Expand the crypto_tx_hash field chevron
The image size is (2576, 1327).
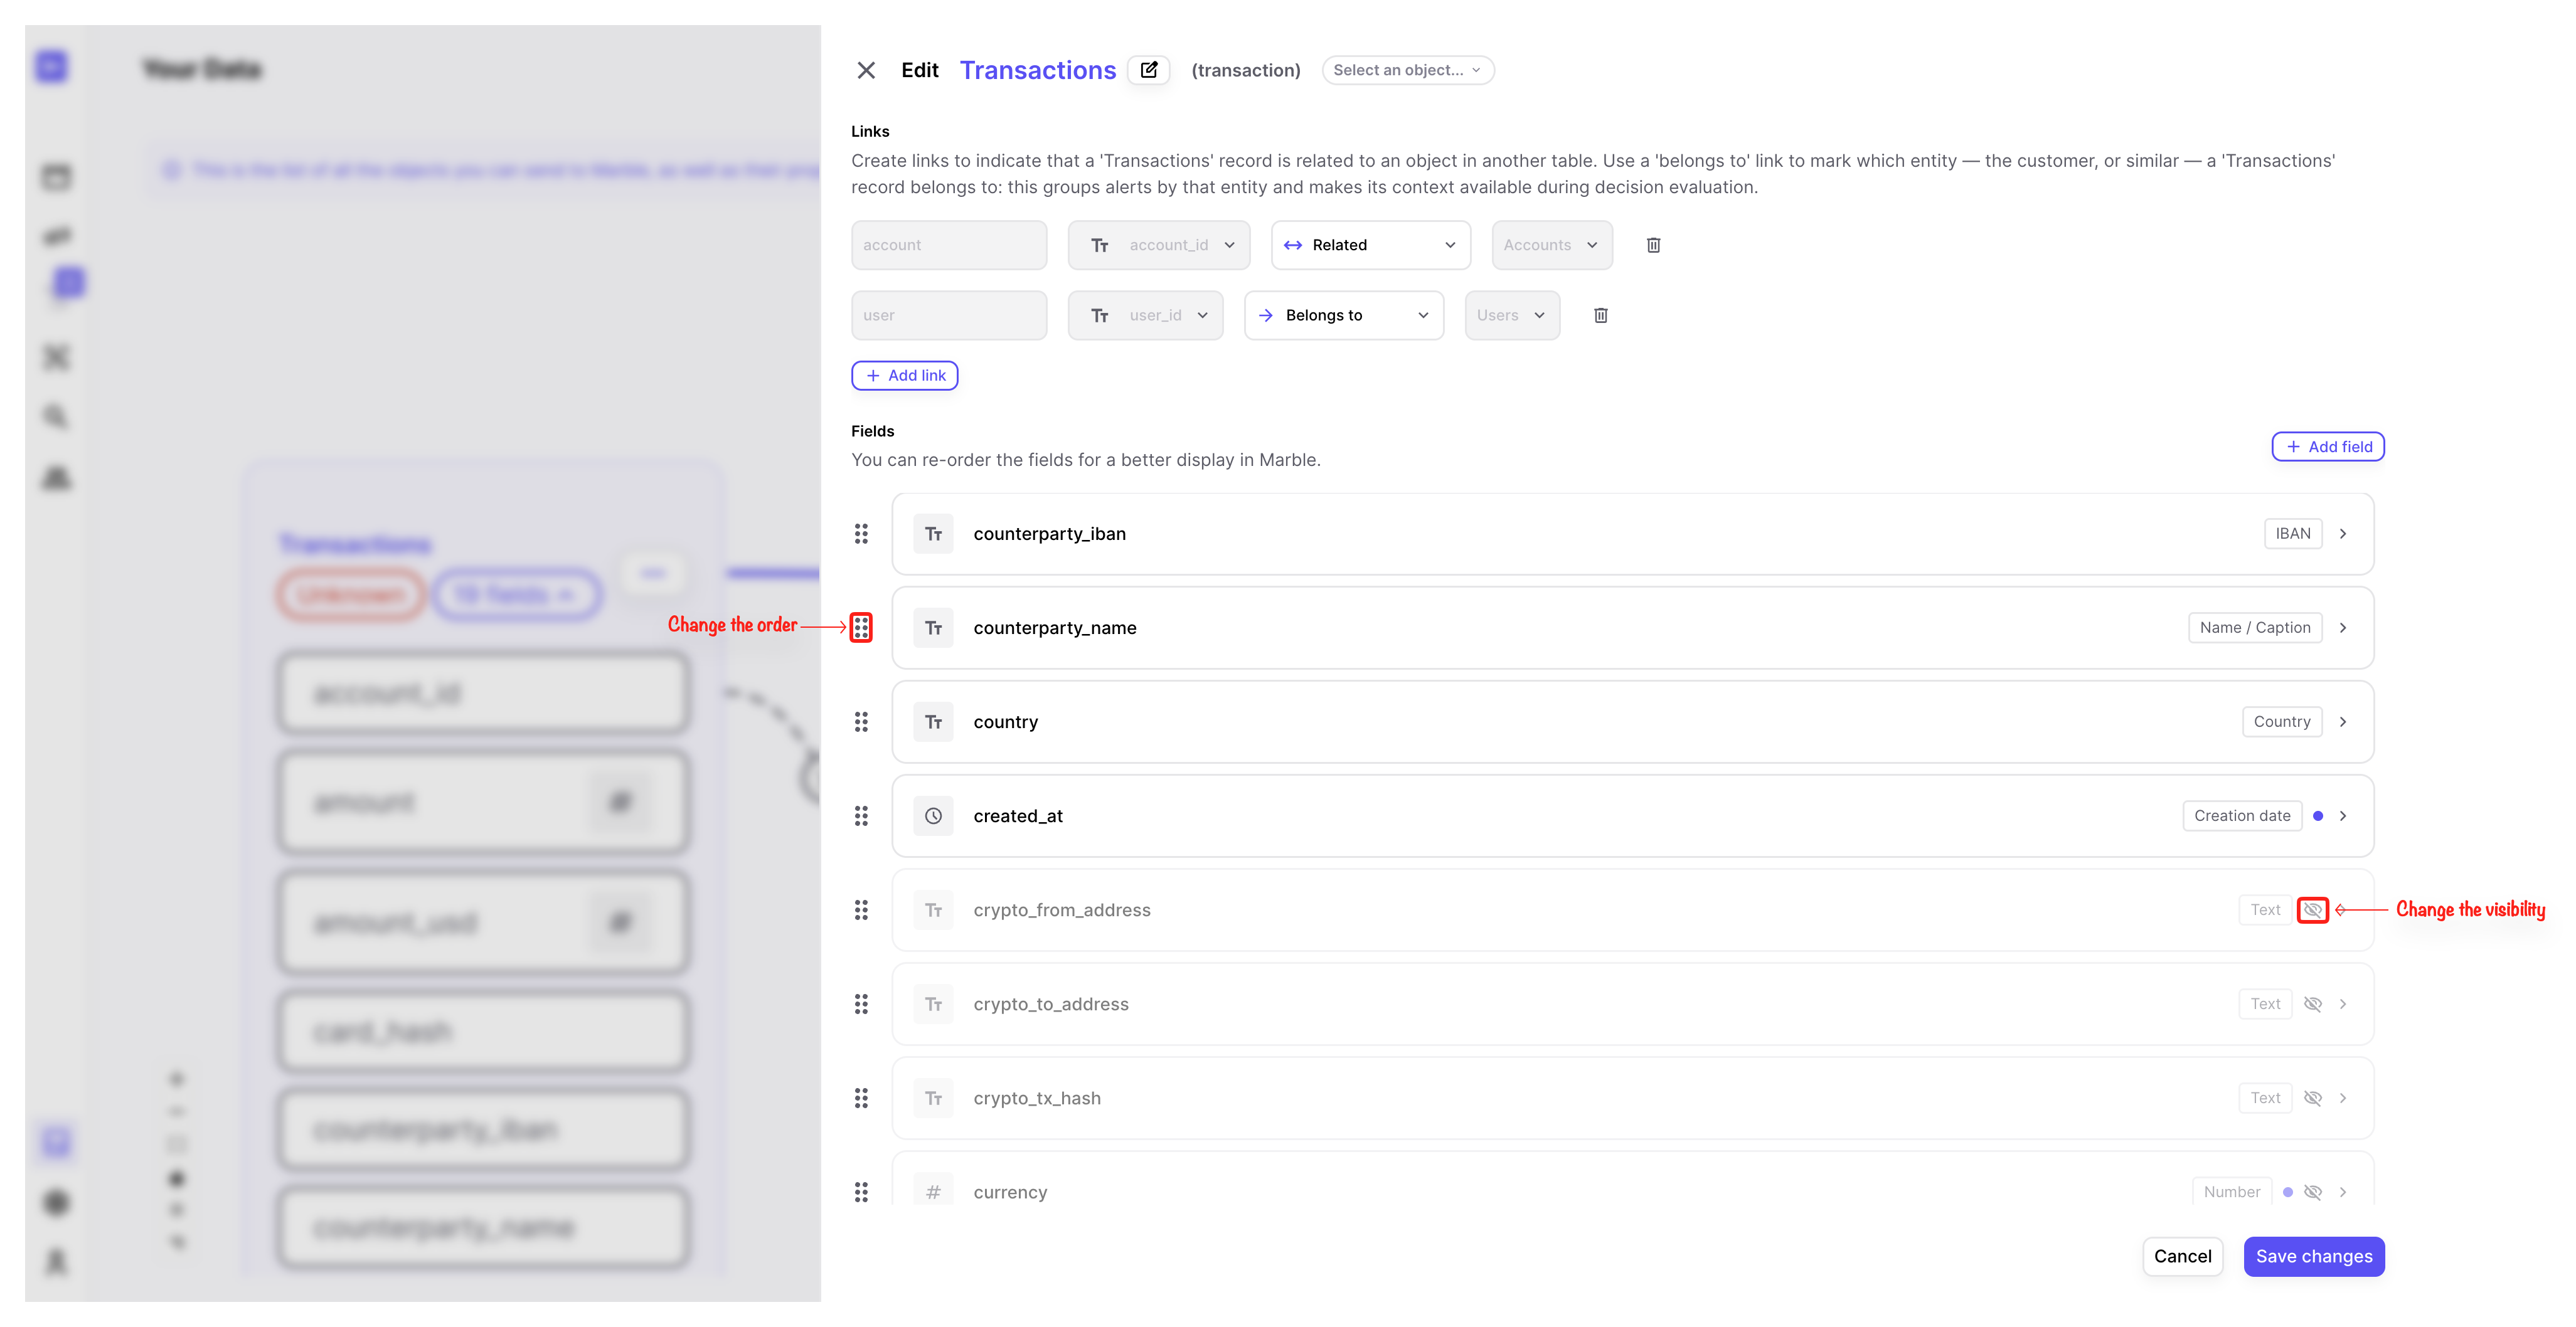click(2343, 1098)
